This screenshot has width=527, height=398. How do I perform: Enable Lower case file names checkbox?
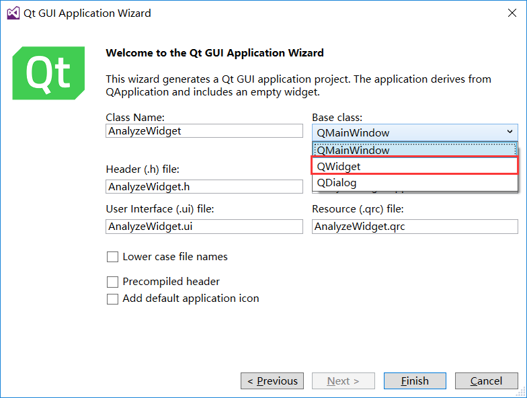tap(112, 257)
